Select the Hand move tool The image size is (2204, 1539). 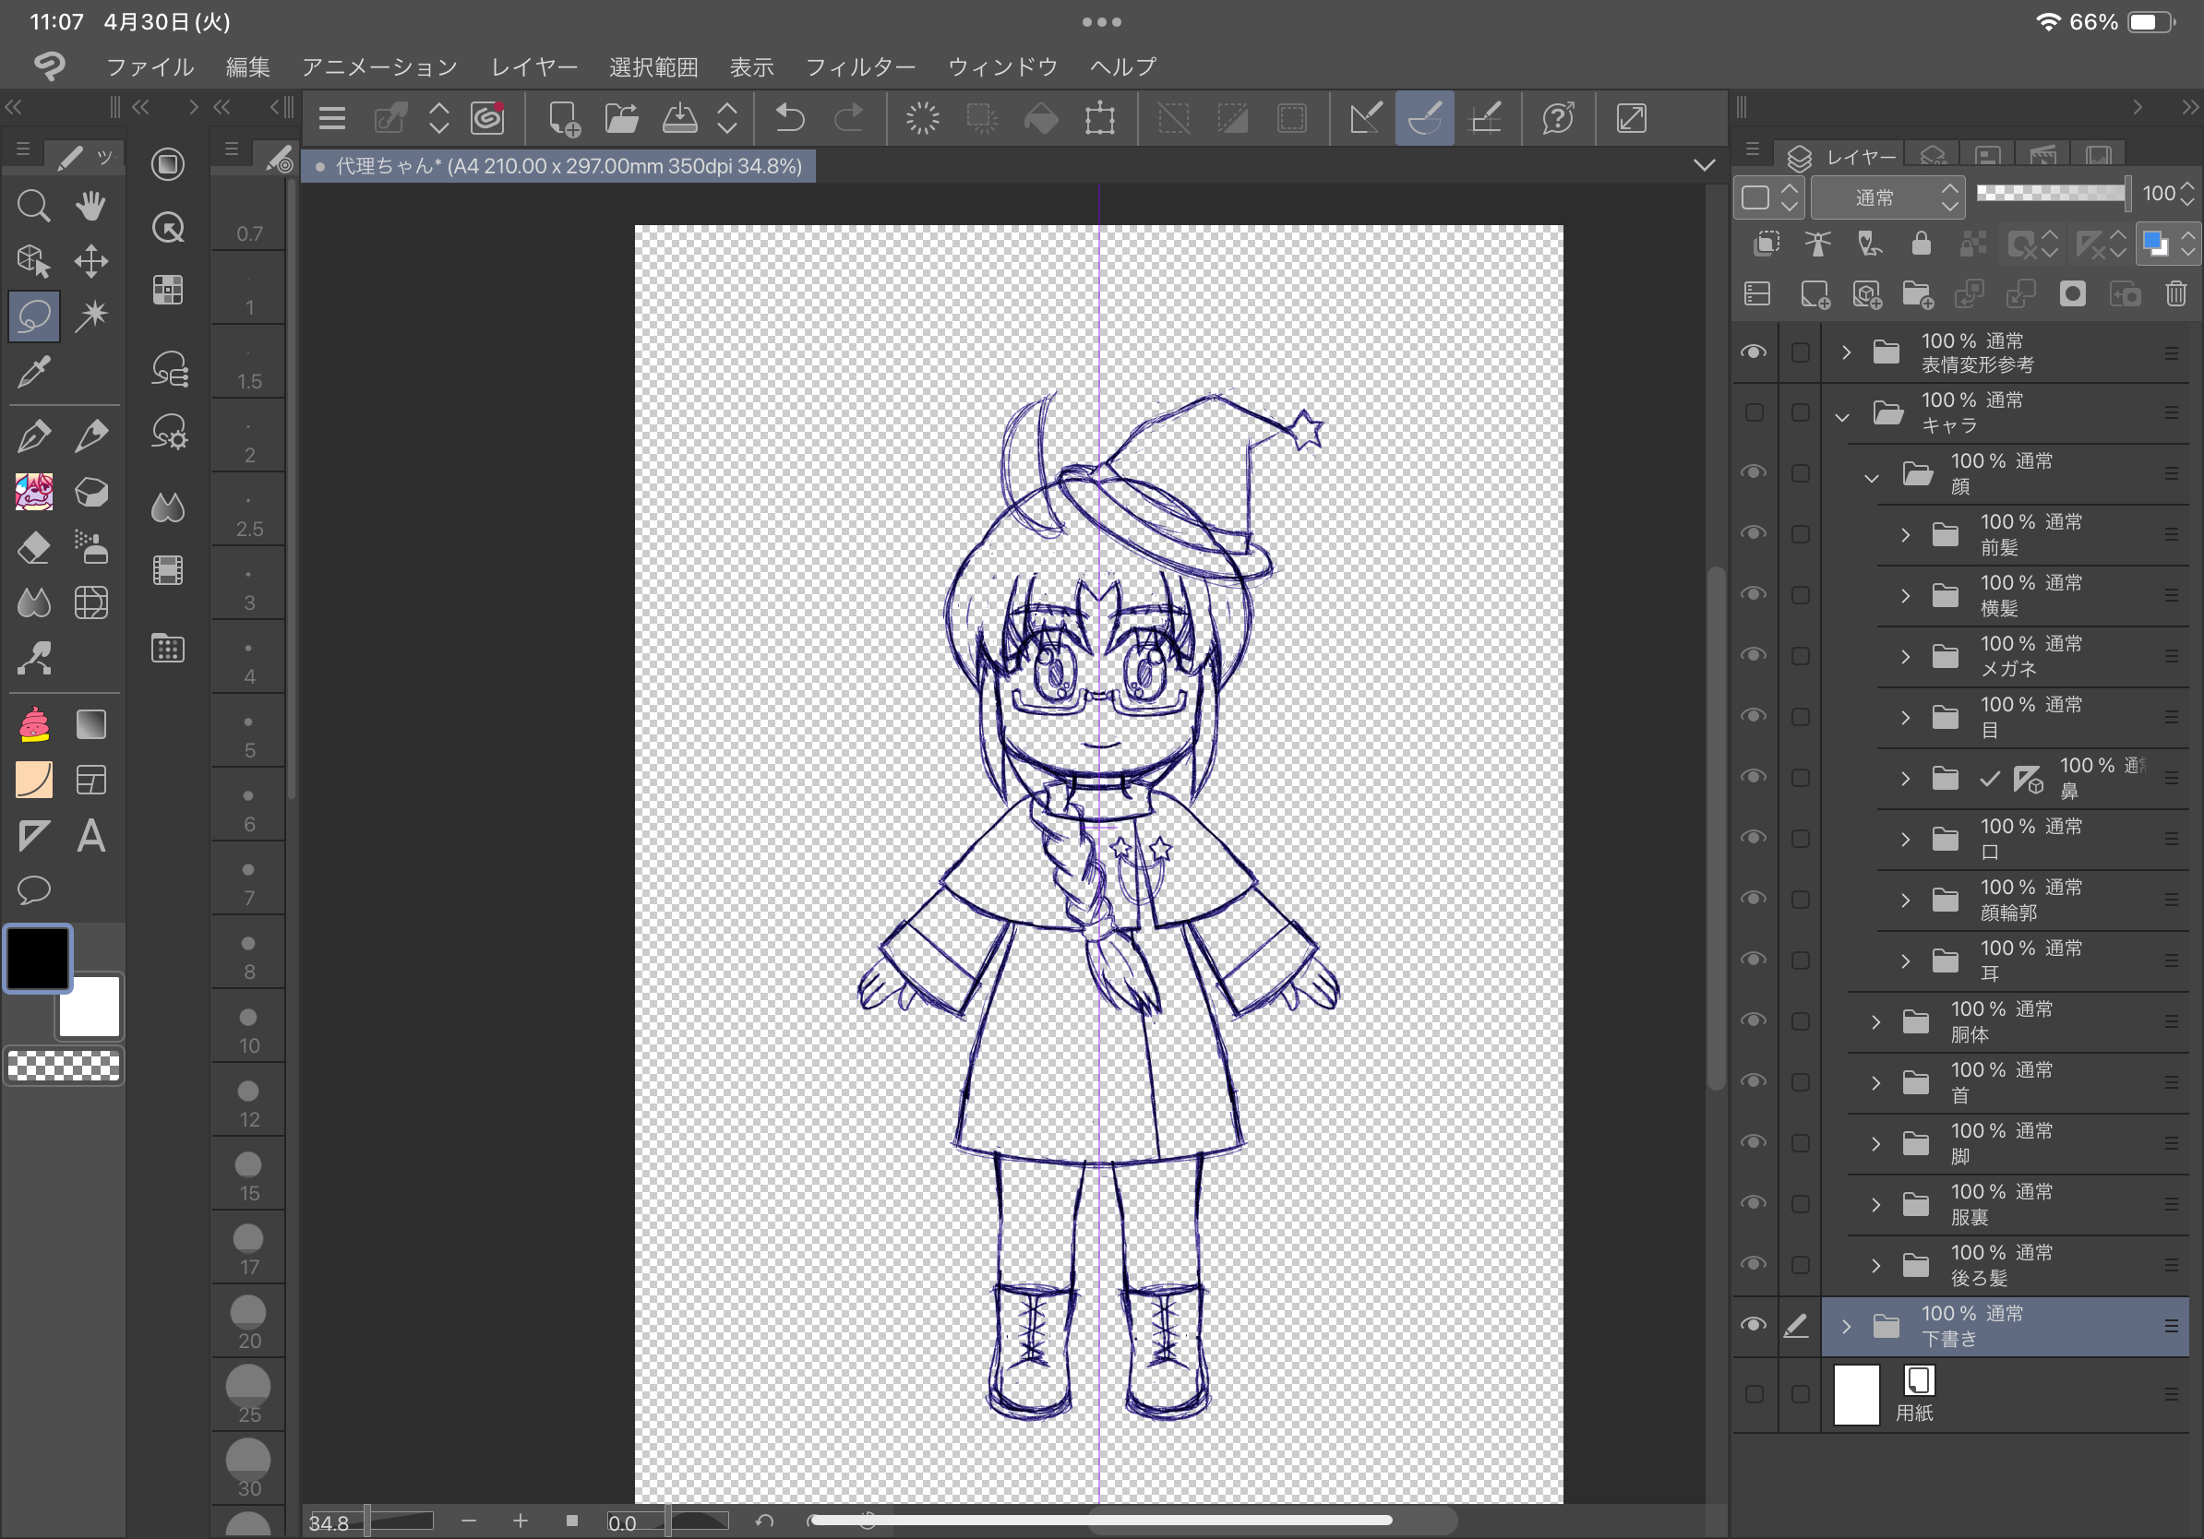click(91, 206)
